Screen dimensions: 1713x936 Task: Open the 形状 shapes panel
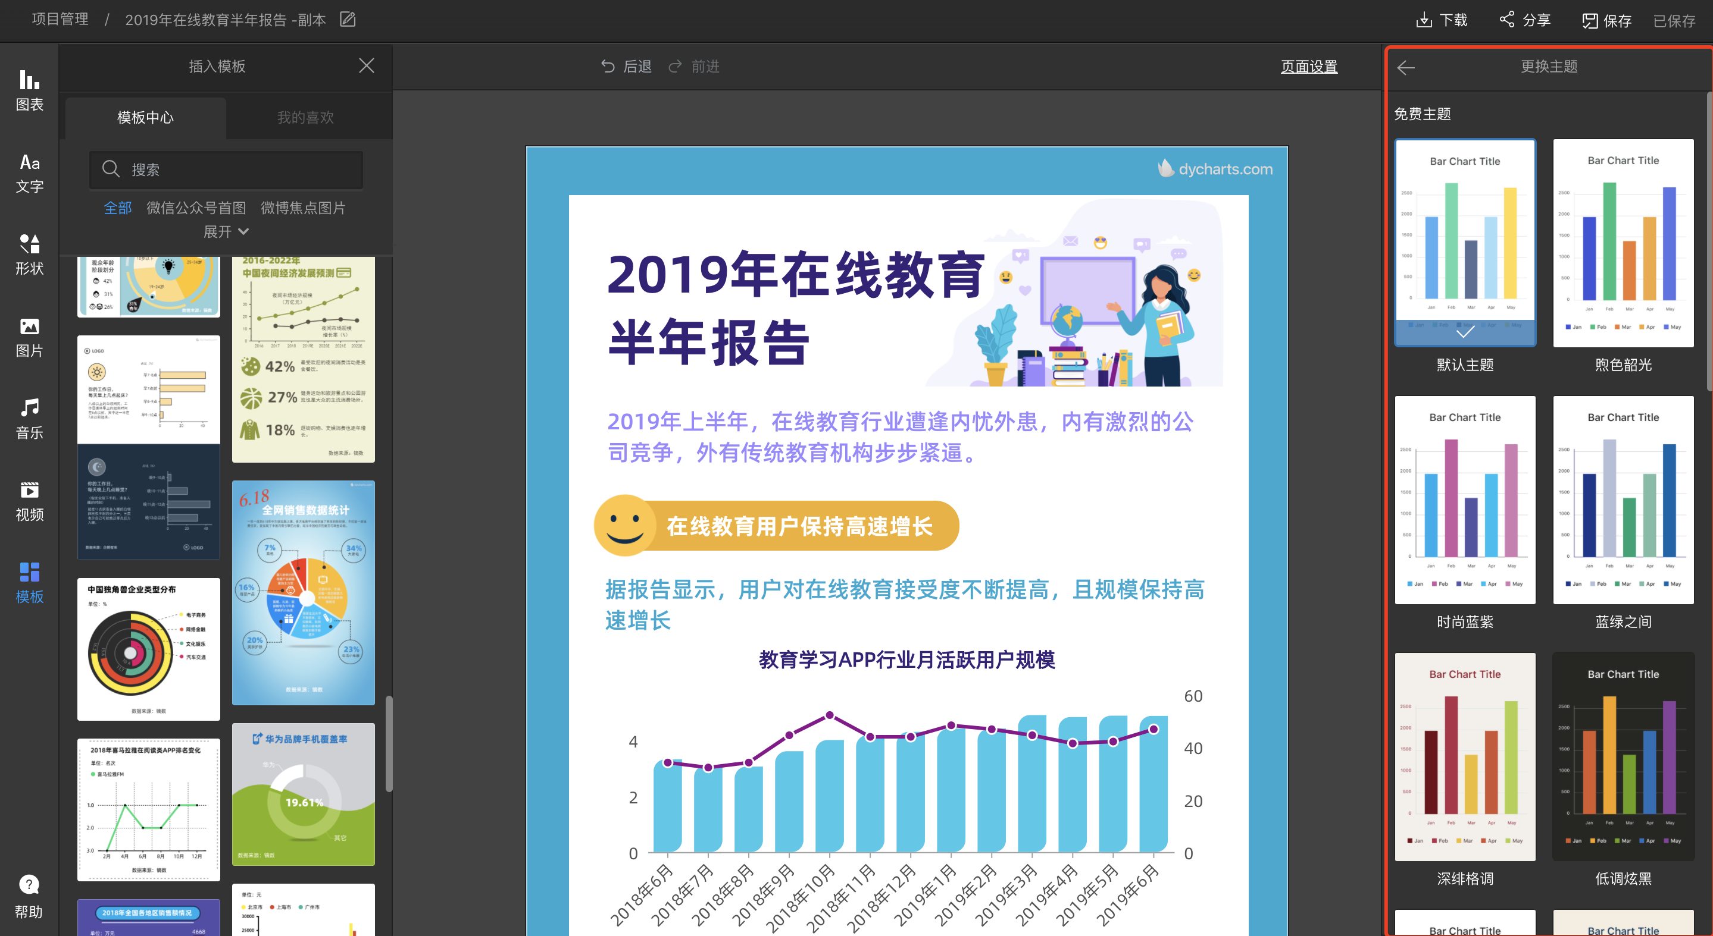click(x=29, y=255)
